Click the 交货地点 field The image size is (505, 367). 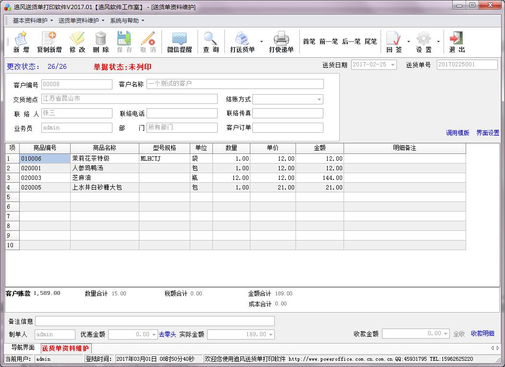pos(129,99)
